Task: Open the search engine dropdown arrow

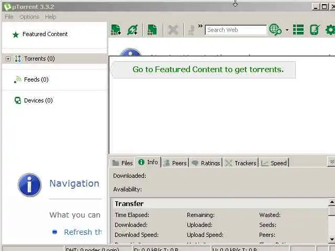Action: (x=287, y=30)
